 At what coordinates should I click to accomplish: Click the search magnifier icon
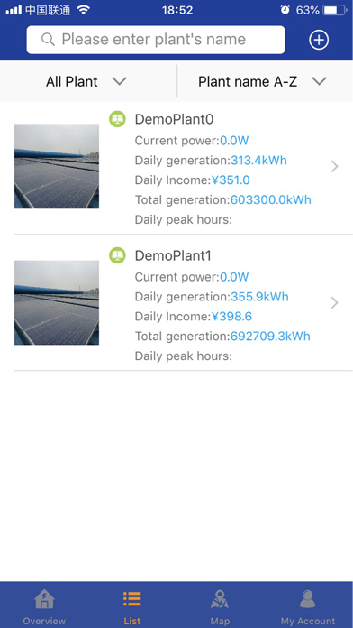point(48,40)
